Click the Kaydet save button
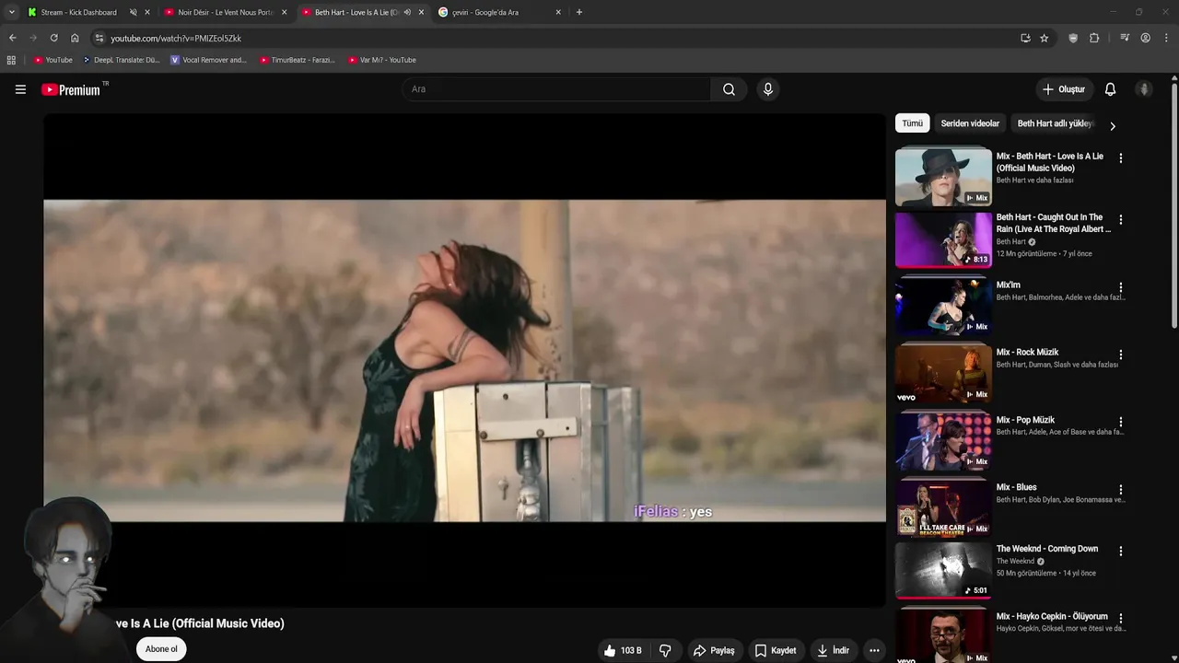1179x663 pixels. (775, 650)
